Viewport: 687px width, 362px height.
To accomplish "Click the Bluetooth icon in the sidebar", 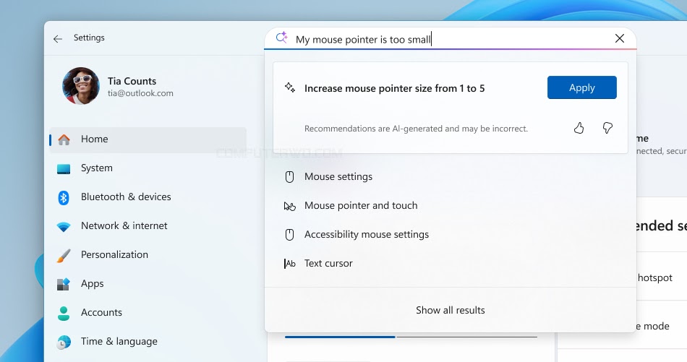I will click(x=64, y=198).
